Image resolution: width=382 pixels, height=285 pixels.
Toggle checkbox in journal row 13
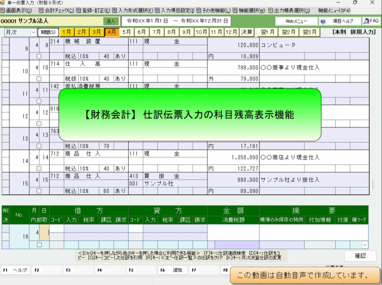[39, 146]
